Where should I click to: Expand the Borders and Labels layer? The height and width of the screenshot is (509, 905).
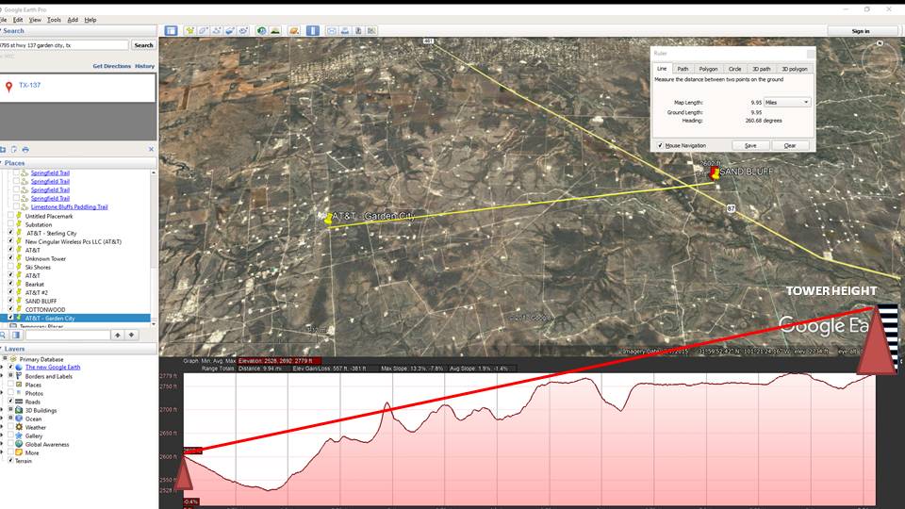[3, 376]
